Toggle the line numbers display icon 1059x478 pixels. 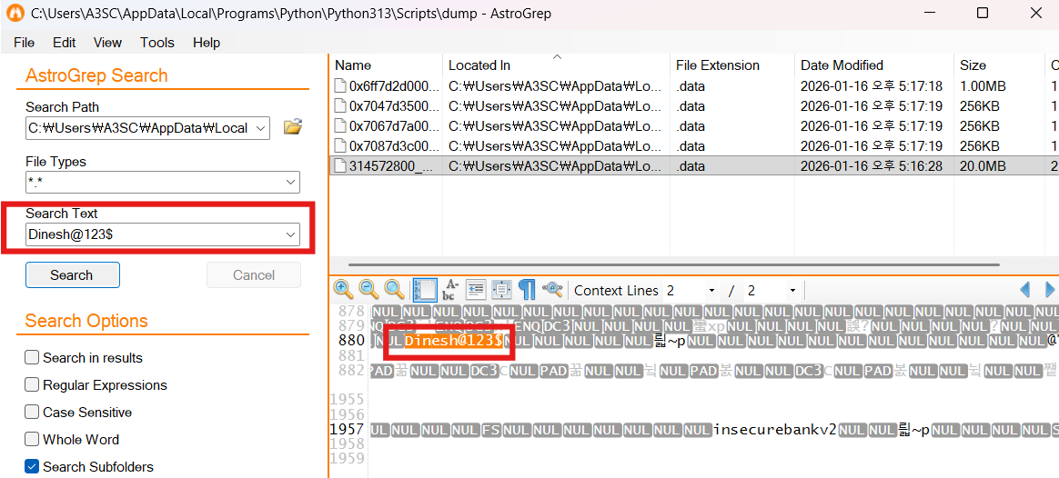tap(425, 290)
